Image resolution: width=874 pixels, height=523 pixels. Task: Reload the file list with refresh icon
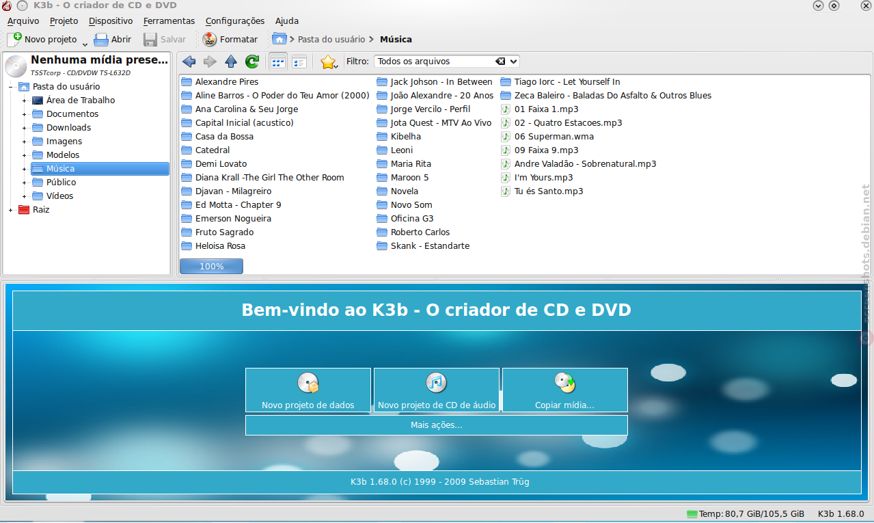pyautogui.click(x=252, y=62)
